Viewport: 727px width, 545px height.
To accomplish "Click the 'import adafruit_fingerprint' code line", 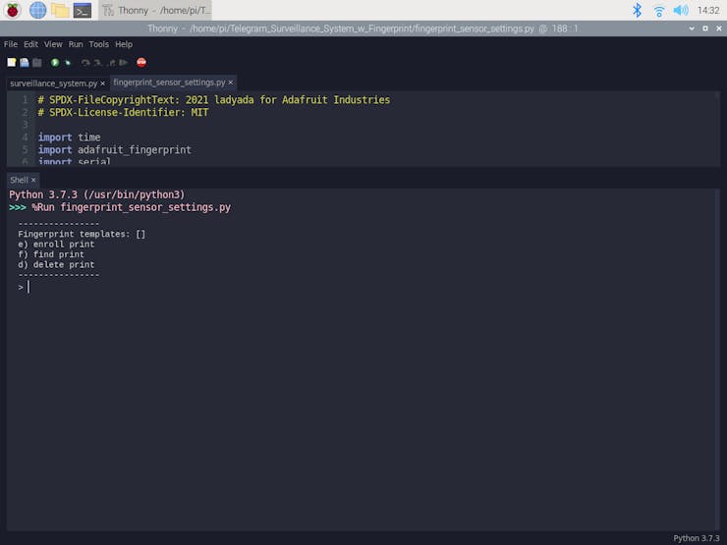I will pyautogui.click(x=115, y=149).
